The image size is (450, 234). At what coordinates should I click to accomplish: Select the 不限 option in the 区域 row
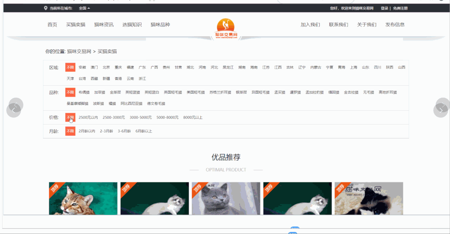tap(70, 67)
